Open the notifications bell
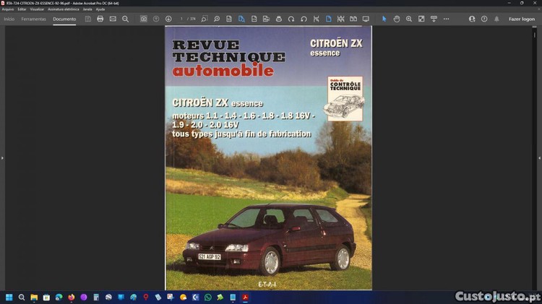The height and width of the screenshot is (304, 542). [x=496, y=19]
